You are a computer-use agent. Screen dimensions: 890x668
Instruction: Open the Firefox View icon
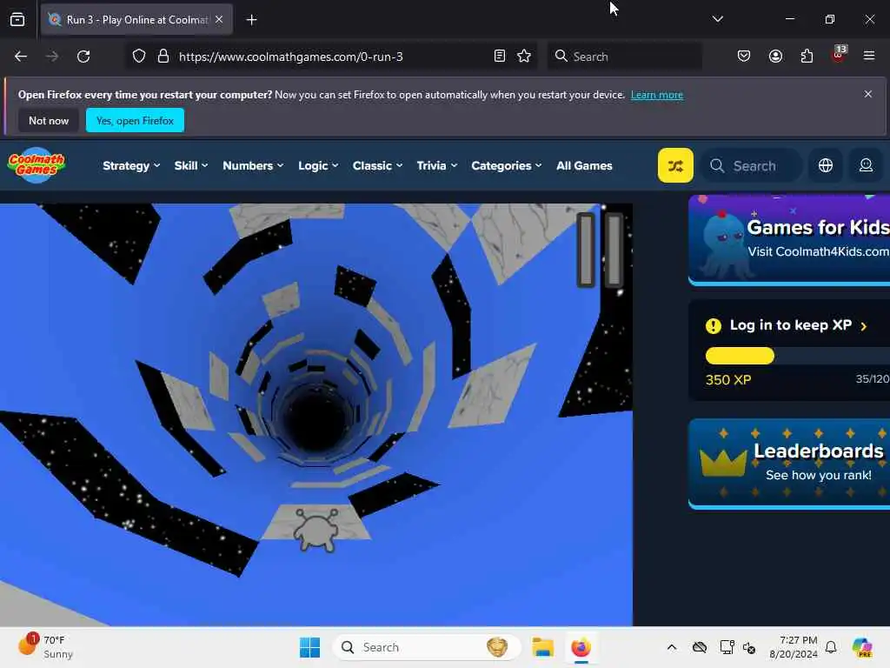click(17, 19)
